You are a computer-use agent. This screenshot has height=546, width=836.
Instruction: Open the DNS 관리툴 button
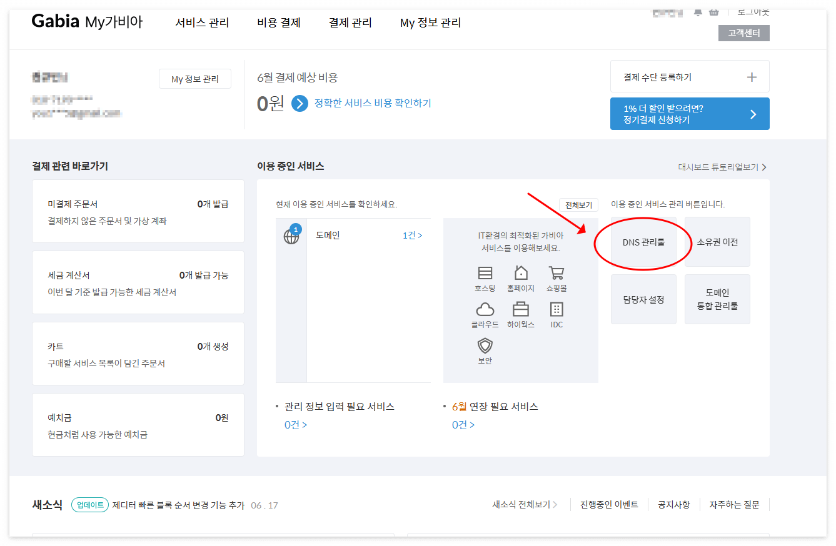pyautogui.click(x=643, y=242)
